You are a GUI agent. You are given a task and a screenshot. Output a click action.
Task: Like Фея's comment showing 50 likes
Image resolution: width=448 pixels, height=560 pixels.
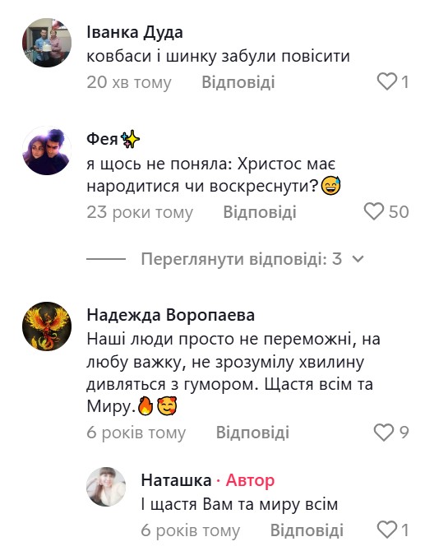[x=374, y=211]
